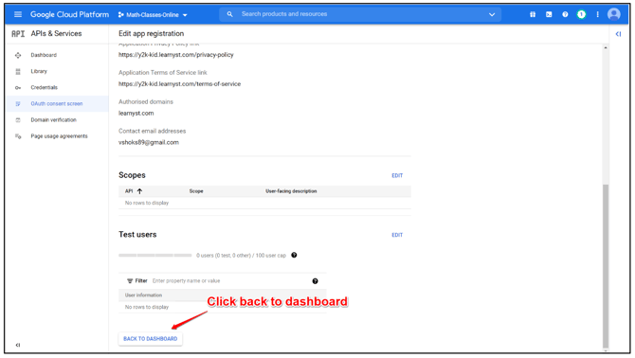Click the search products and resources field
Viewport: 635px width, 358px height.
pos(360,14)
